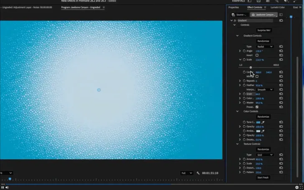This screenshot has height=190, width=304.
Task: Toggle animation stopwatch for Angle
Action: pos(244,51)
